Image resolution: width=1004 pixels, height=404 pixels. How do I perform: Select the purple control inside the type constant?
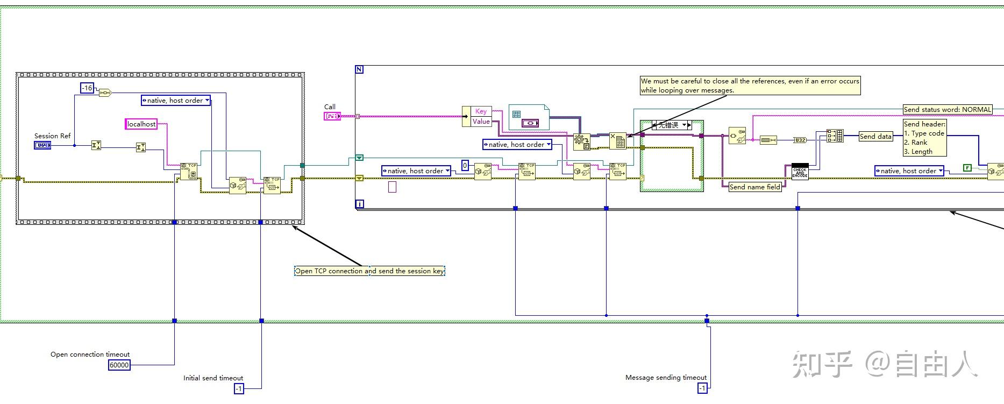(530, 123)
